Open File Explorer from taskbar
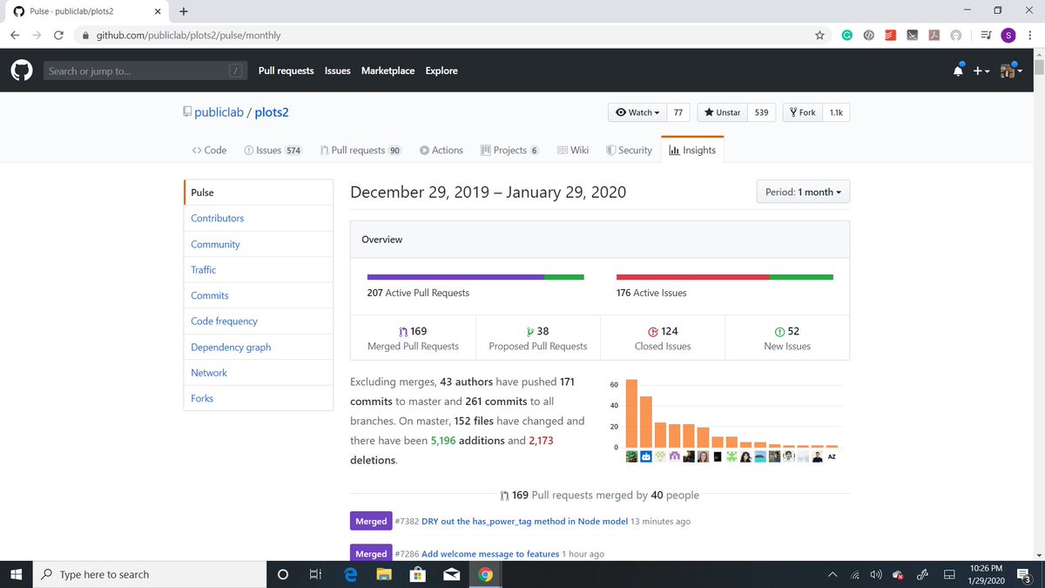 pos(384,574)
